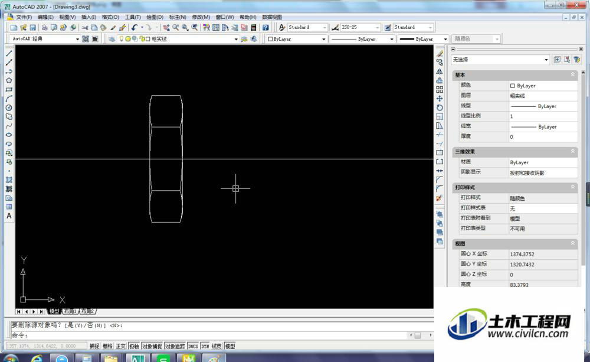
Task: Select the Multiline Text tool
Action: coord(9,216)
